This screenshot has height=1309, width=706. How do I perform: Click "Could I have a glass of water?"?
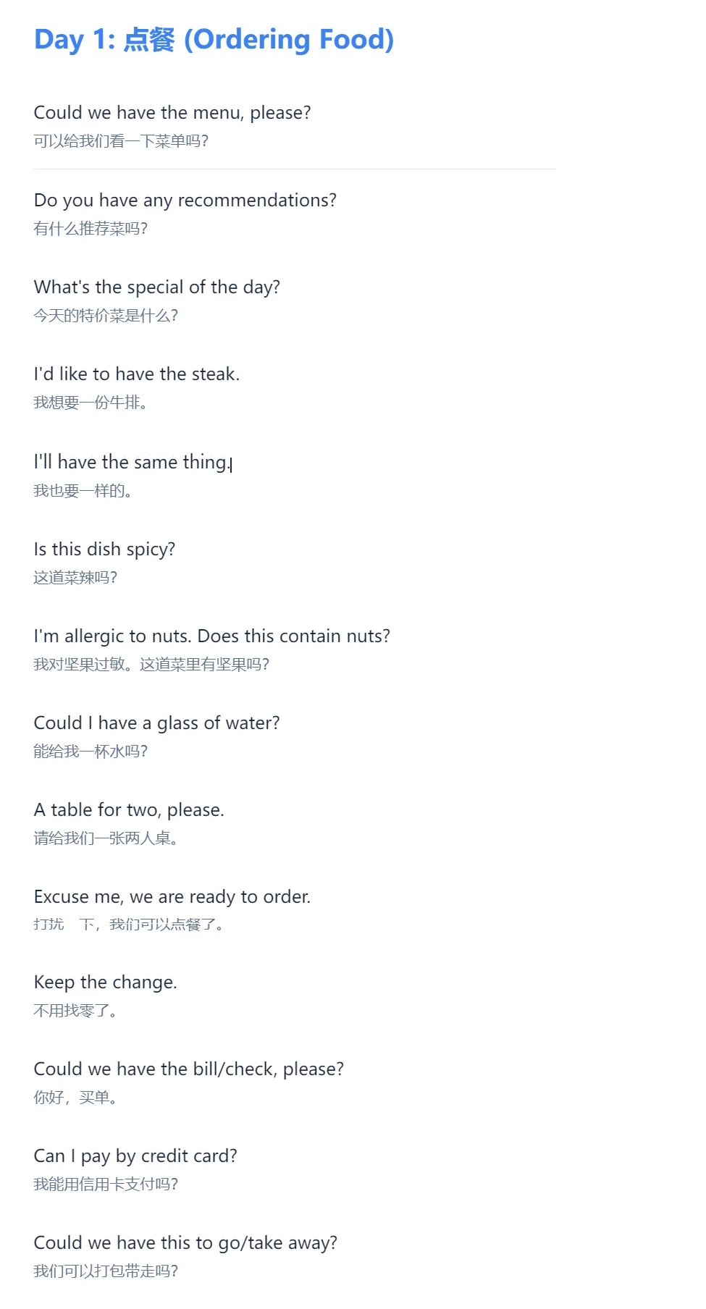point(157,723)
